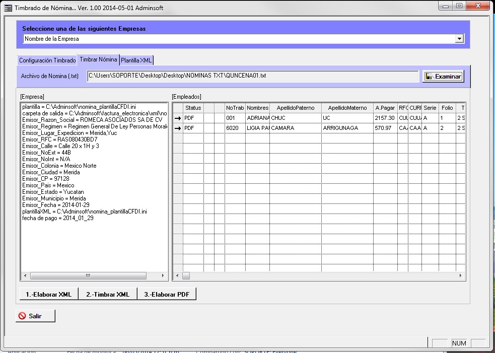Select the cell containing LIGIA
Image resolution: width=495 pixels, height=353 pixels.
click(x=258, y=128)
